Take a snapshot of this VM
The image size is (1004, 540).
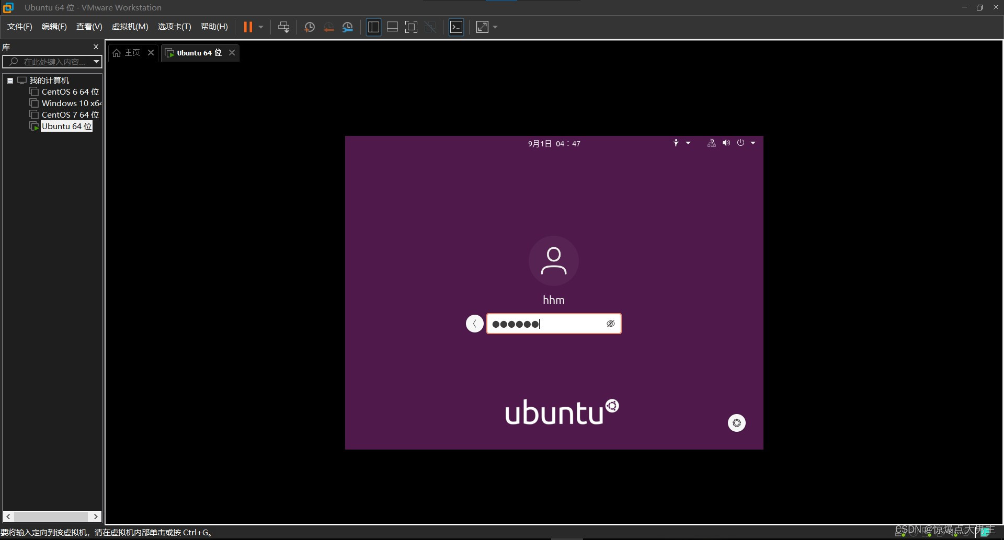pyautogui.click(x=310, y=27)
